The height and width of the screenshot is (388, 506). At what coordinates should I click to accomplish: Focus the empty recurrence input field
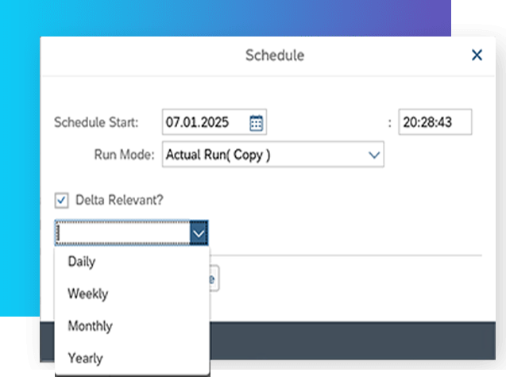(x=122, y=233)
